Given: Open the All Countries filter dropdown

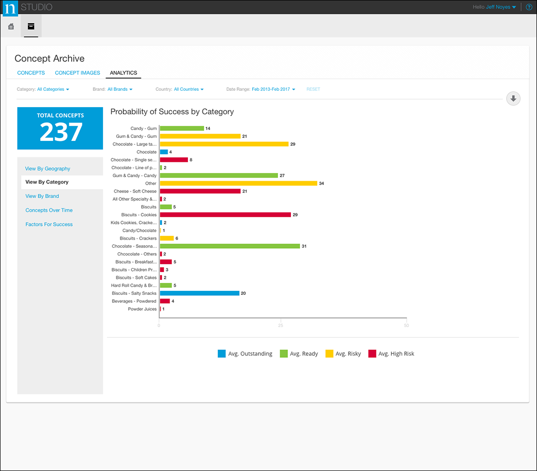Looking at the screenshot, I should (189, 89).
